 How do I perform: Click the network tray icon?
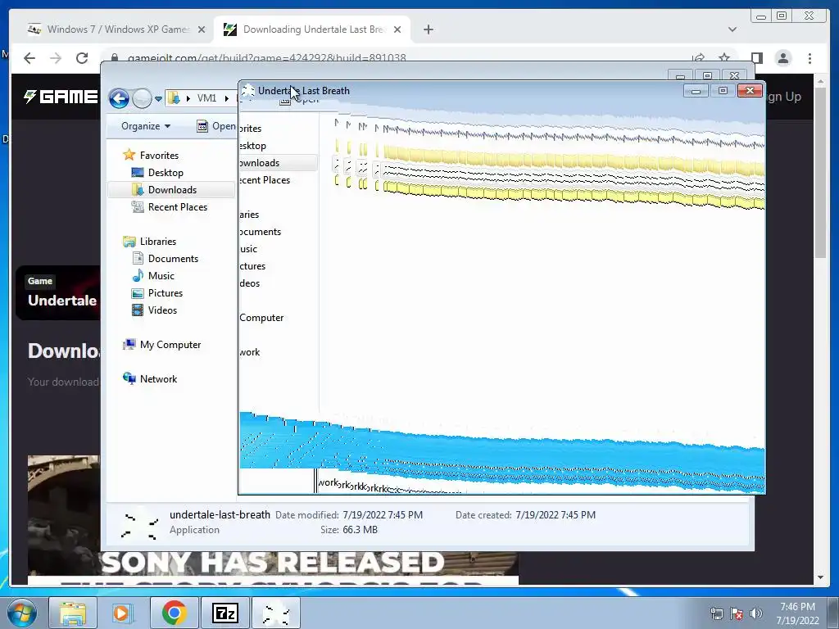tap(716, 613)
